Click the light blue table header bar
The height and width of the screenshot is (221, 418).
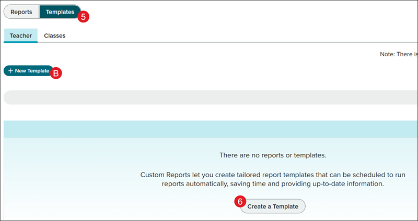209,129
